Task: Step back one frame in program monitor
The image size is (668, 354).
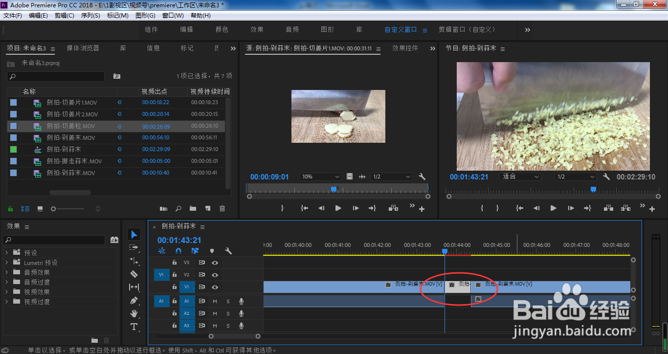Action: 536,208
